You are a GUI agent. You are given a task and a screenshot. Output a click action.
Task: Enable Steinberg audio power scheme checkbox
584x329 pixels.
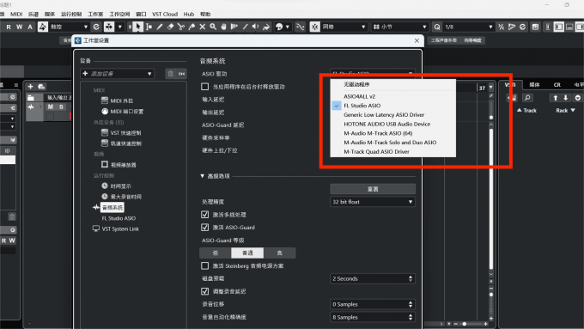click(205, 265)
